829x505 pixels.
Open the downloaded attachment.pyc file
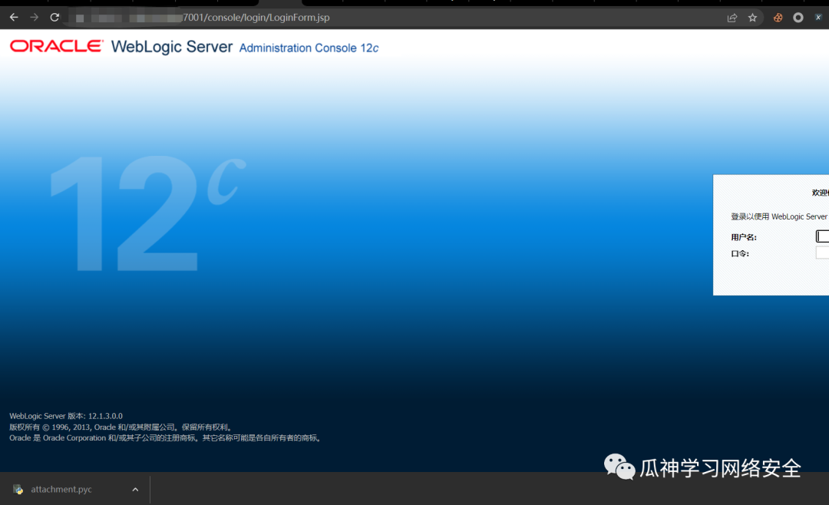61,490
